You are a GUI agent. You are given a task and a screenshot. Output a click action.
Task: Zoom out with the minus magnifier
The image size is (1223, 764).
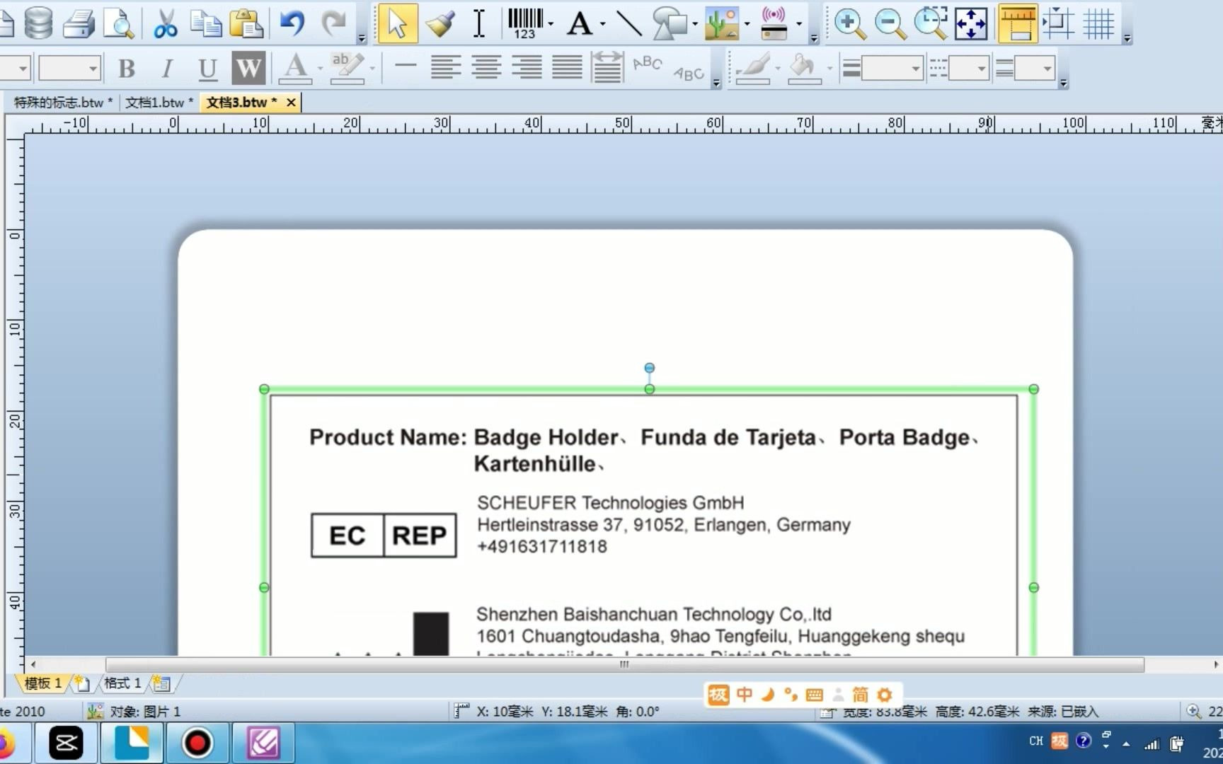[890, 23]
